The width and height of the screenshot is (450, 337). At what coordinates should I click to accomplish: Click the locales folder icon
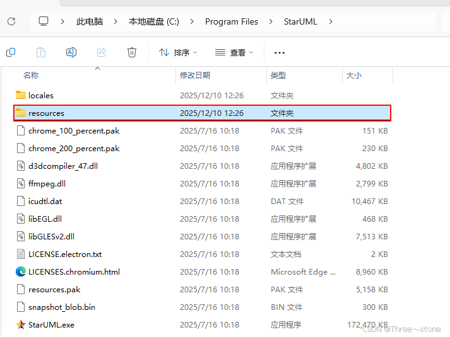(21, 95)
